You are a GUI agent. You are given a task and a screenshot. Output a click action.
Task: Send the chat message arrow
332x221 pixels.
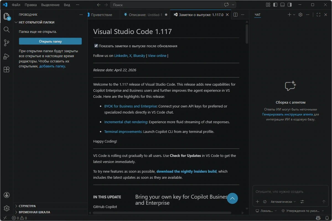(x=324, y=202)
